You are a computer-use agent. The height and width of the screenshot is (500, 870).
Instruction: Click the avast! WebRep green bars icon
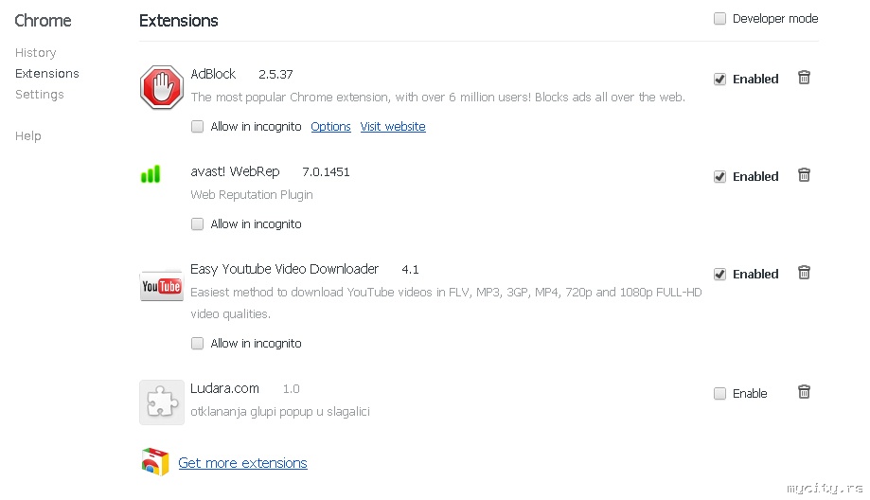pos(151,174)
